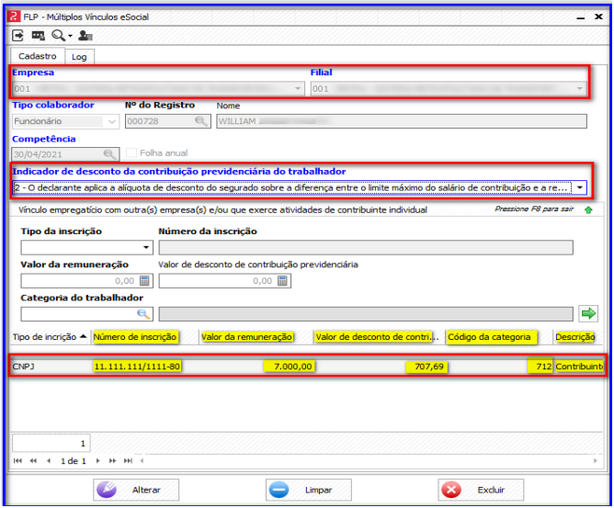The width and height of the screenshot is (614, 508).
Task: Click the Valor da remuneração column header
Action: (x=246, y=337)
